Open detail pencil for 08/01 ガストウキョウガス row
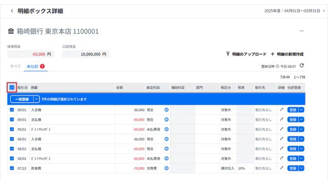This screenshot has width=328, height=184. pos(281,158)
